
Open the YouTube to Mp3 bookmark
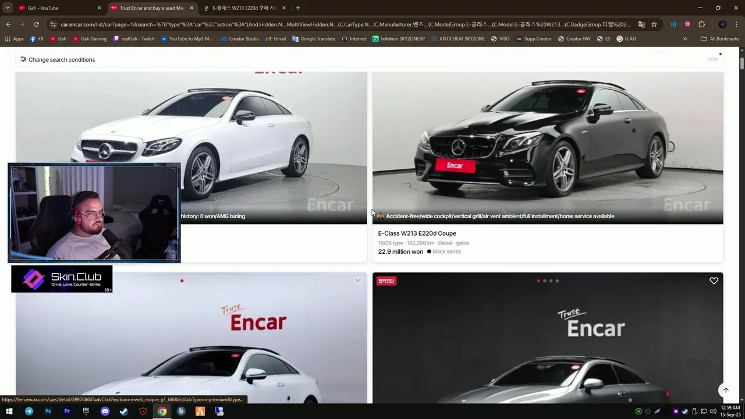187,39
